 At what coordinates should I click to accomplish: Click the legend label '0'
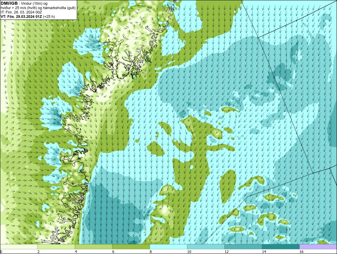pyautogui.click(x=1, y=252)
